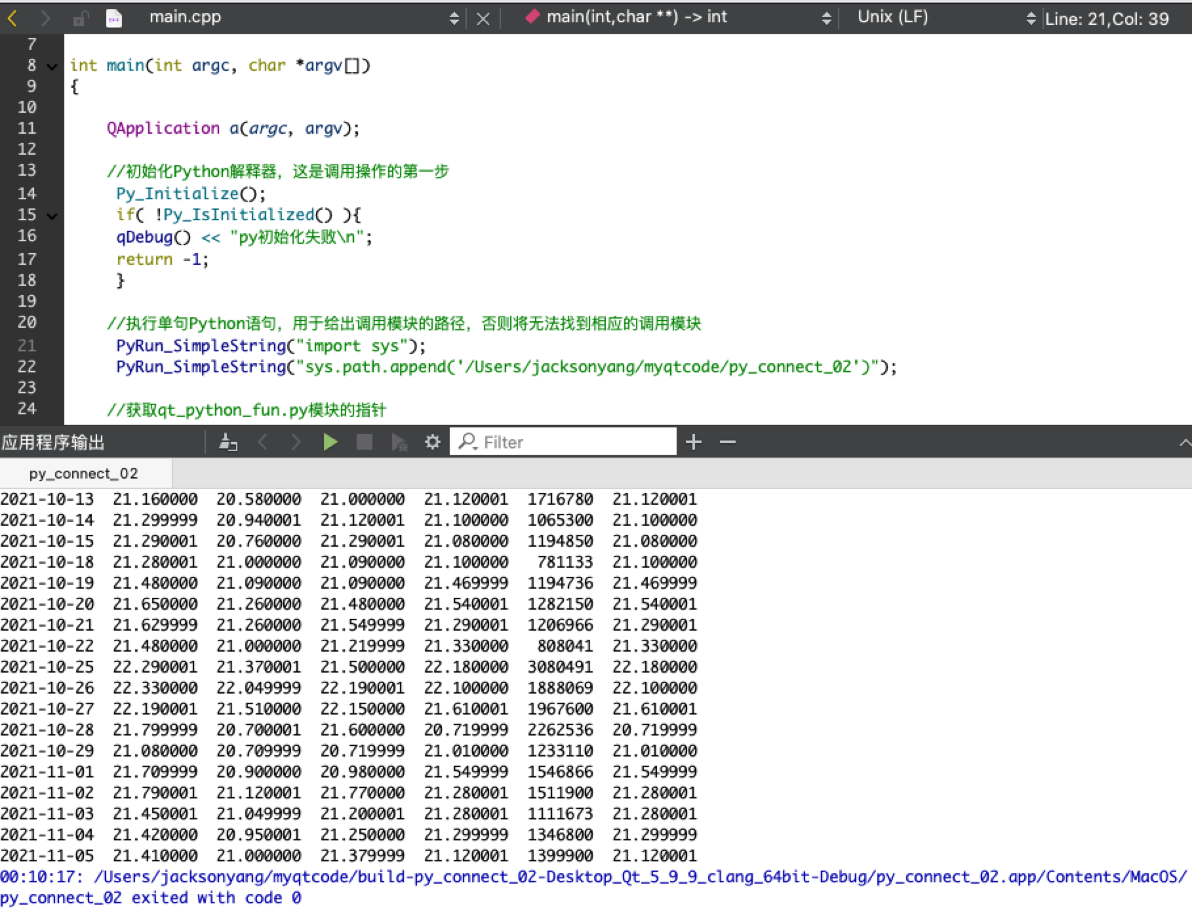Jump to previous item in output pane

263,442
